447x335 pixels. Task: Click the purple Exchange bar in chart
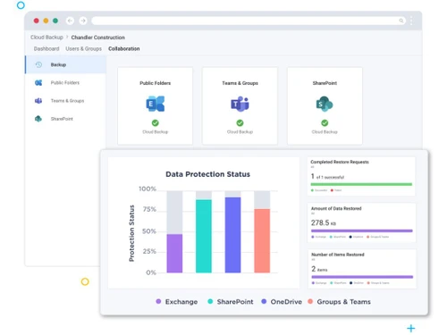[x=174, y=254]
